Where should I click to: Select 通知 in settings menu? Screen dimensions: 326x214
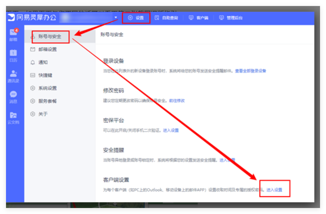[x=60, y=62]
